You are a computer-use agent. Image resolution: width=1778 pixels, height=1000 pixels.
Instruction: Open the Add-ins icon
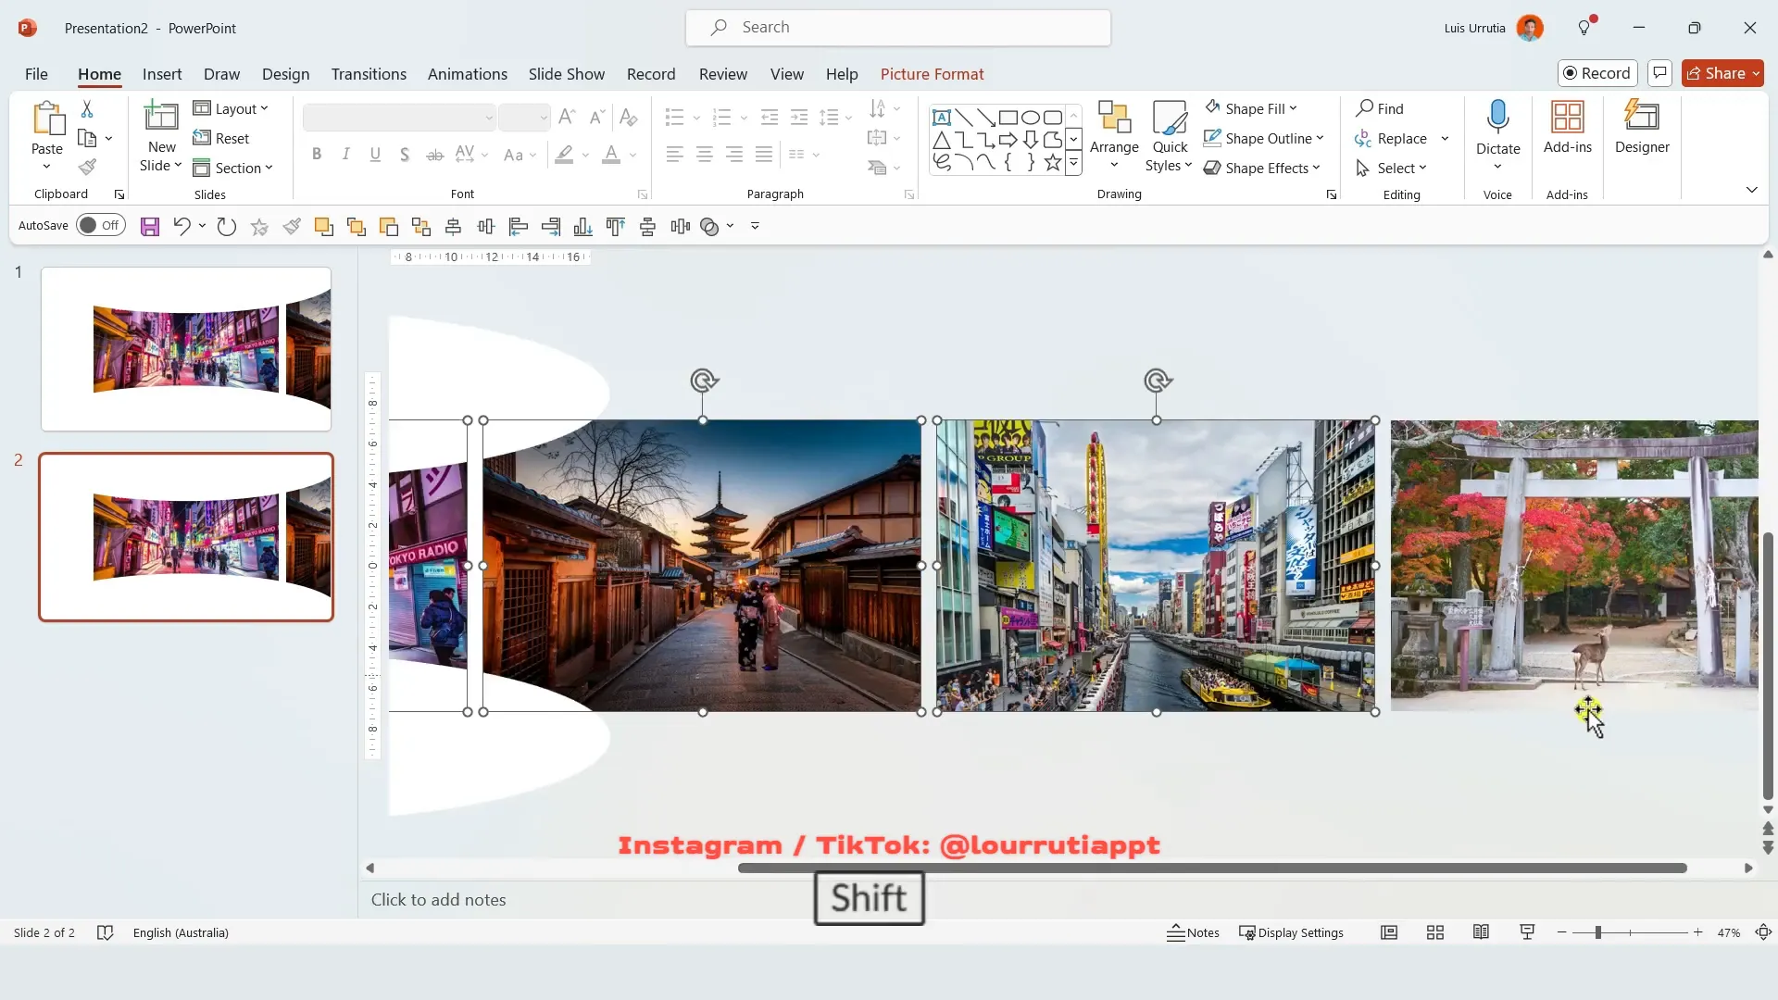click(x=1567, y=118)
